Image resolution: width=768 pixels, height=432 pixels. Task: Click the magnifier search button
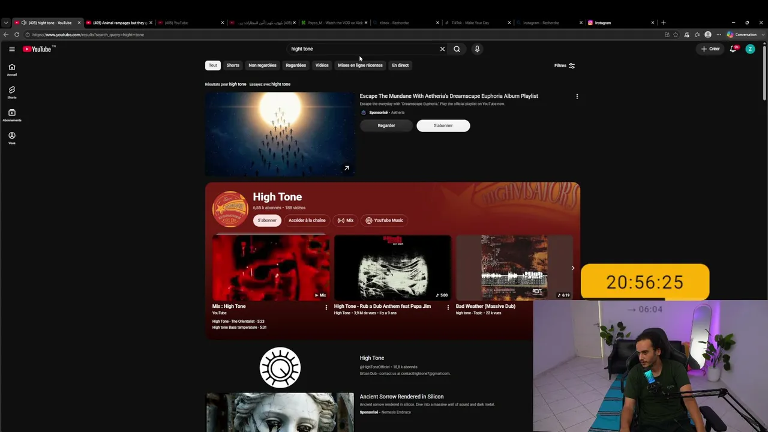457,49
